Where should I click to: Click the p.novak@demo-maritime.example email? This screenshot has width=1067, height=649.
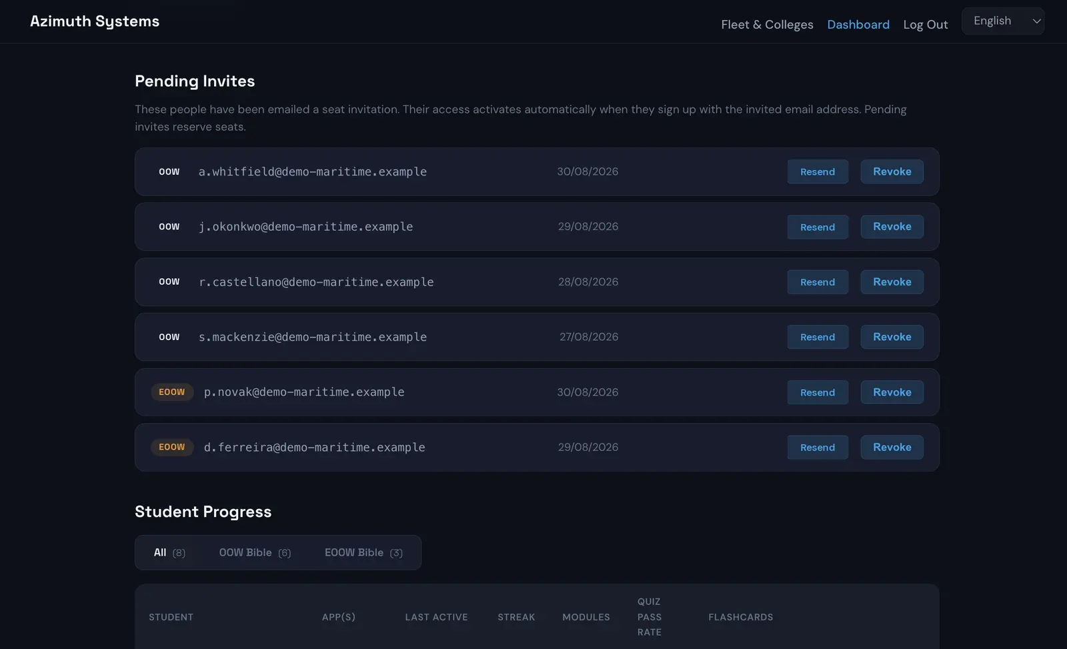click(x=304, y=392)
